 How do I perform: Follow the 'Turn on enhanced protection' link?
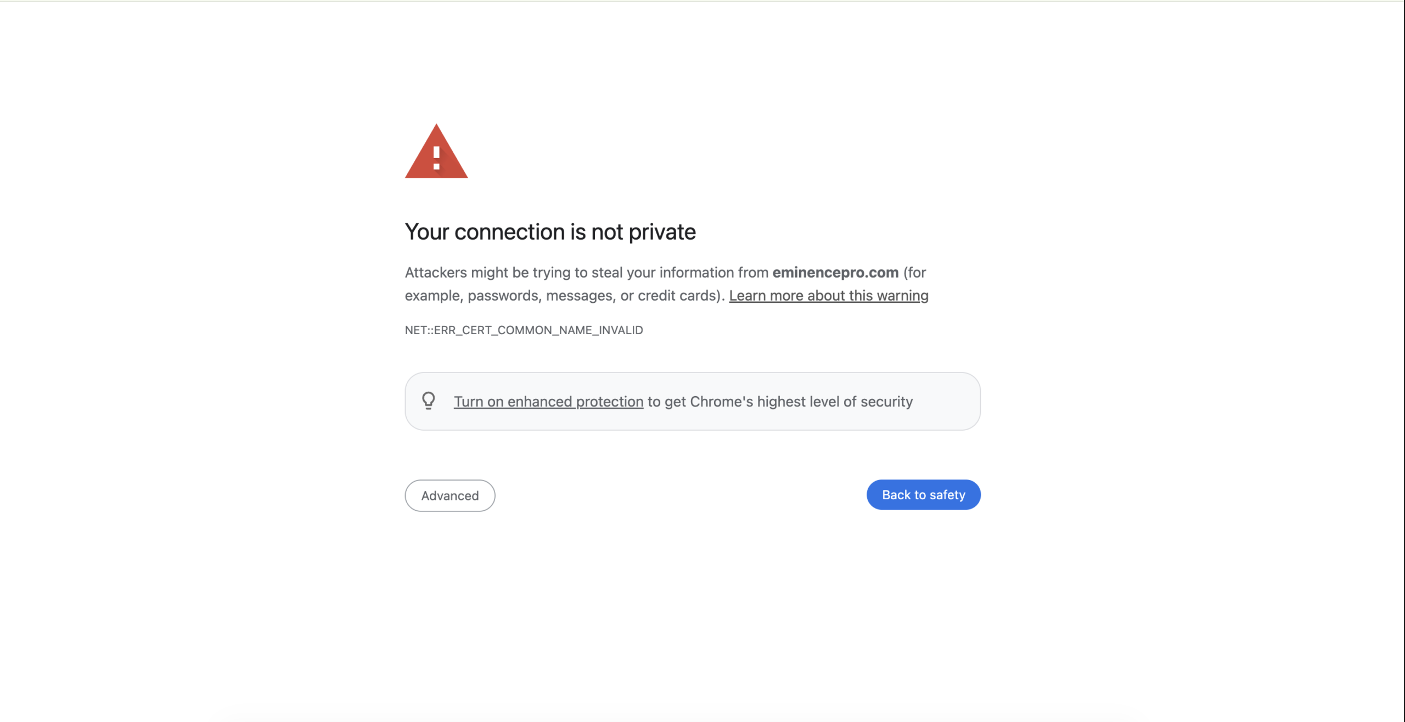click(x=548, y=402)
